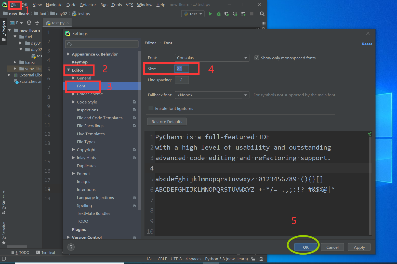Open the Terminal tool window
This screenshot has width=397, height=264.
click(x=46, y=253)
